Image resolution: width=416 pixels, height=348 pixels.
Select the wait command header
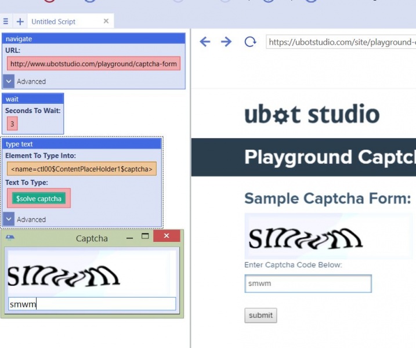[33, 99]
